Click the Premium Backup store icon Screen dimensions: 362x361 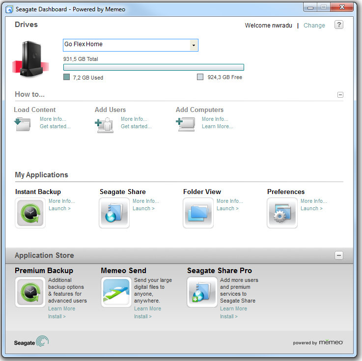click(30, 292)
